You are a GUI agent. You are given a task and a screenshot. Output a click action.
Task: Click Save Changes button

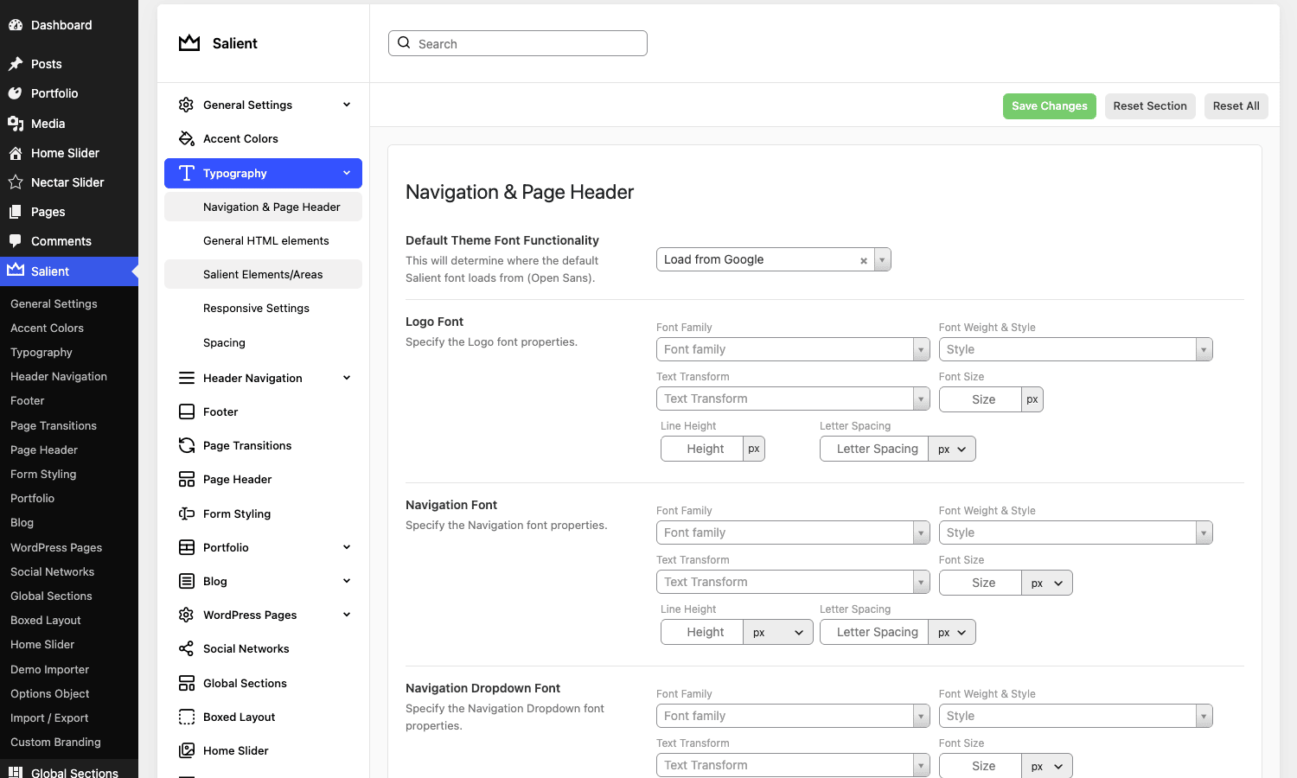point(1050,105)
